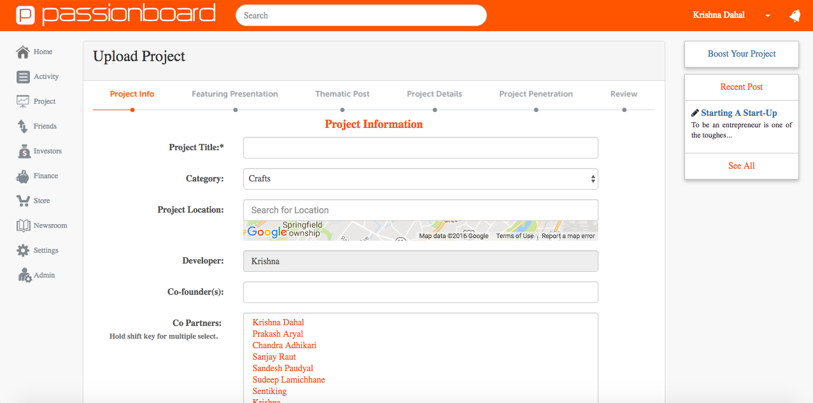Open the Starting A Start-Up post link
Screen dimensions: 813x403
[x=739, y=113]
